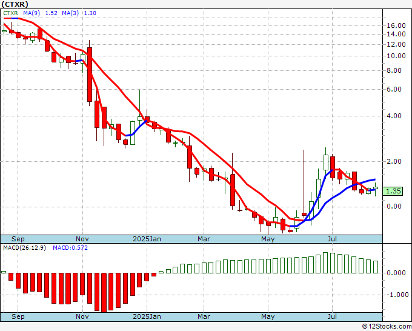Click the MACD:0.572 value readout

(70, 248)
